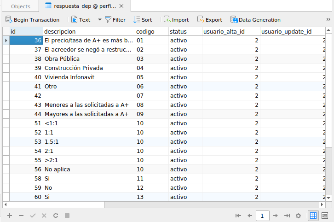The width and height of the screenshot is (334, 222).
Task: Switch to grid view mode
Action: pos(313,215)
